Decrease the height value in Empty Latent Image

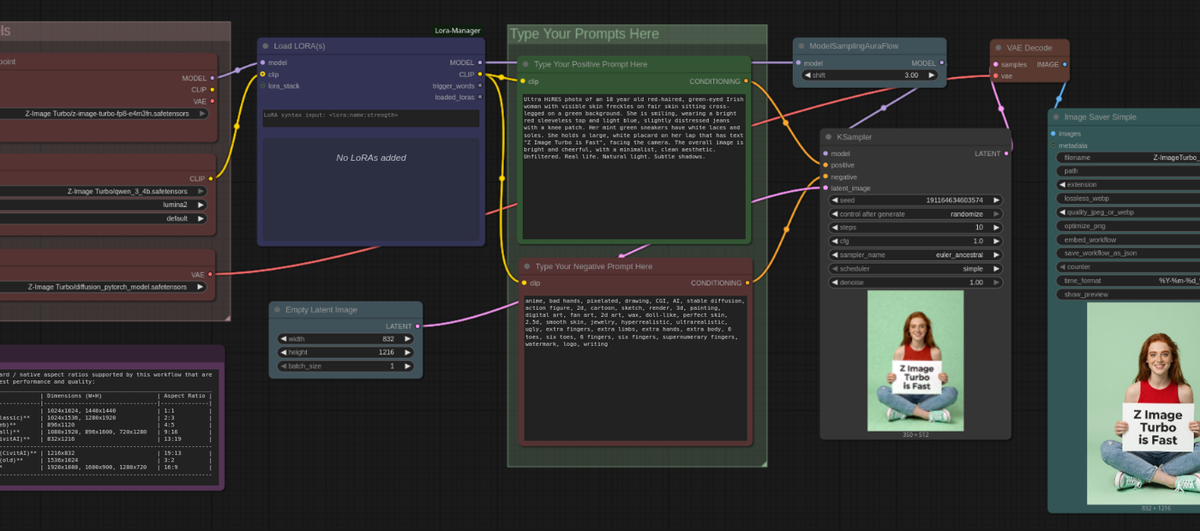click(284, 353)
